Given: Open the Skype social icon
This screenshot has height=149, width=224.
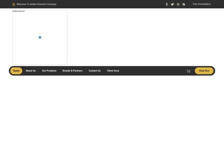Looking at the screenshot, I should [184, 4].
